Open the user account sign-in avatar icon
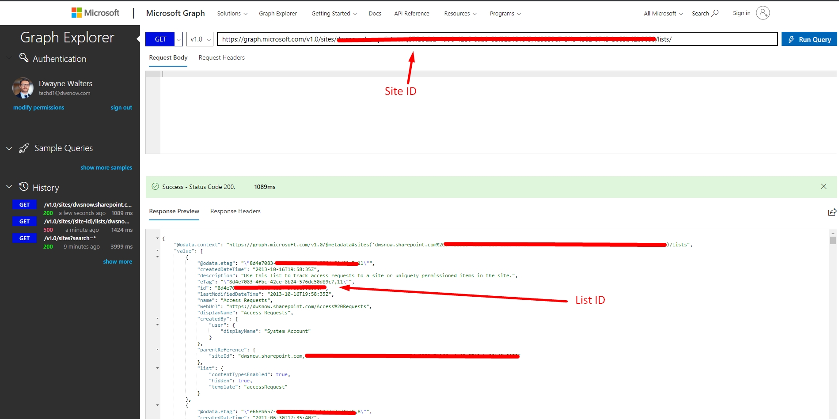This screenshot has height=419, width=839. pyautogui.click(x=763, y=13)
